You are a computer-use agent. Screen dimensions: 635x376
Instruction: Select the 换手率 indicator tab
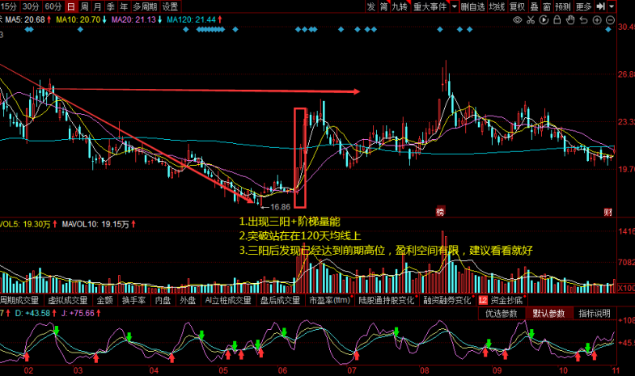pyautogui.click(x=133, y=300)
